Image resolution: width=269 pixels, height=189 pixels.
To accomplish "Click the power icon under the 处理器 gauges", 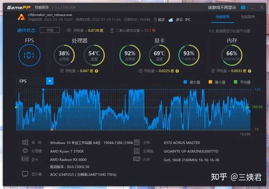I will point(62,71).
